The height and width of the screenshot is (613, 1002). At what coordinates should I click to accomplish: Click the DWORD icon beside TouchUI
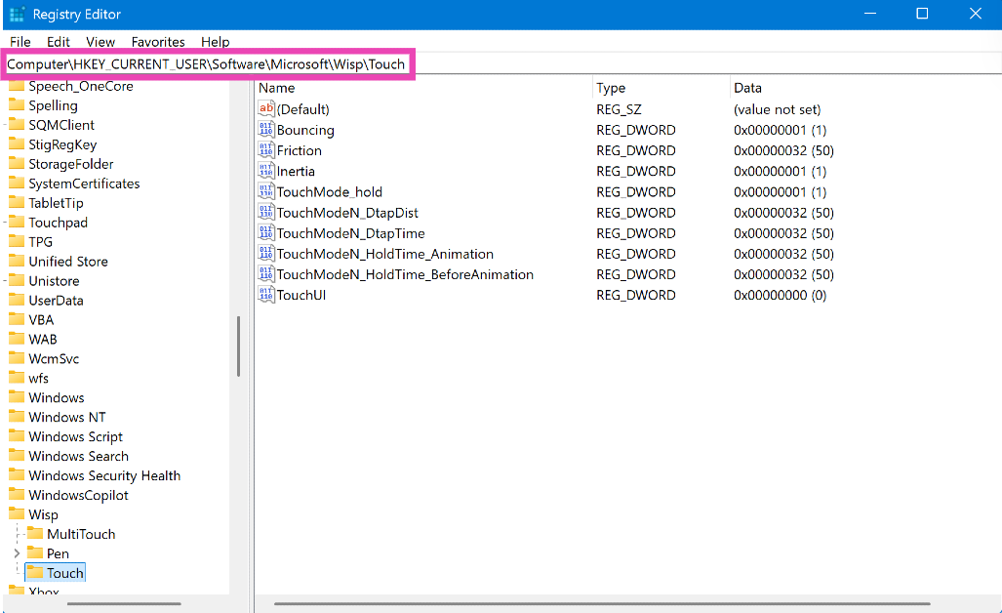coord(265,295)
